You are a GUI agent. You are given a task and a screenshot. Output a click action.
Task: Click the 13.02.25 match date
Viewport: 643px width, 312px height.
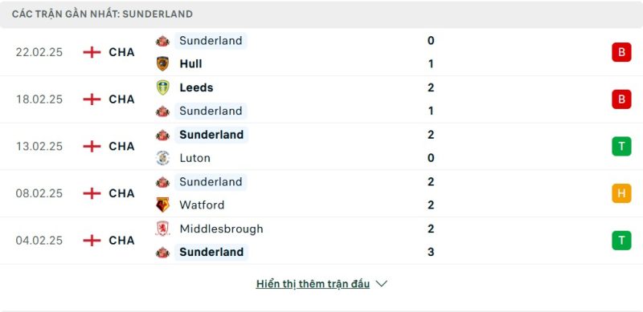click(x=39, y=147)
